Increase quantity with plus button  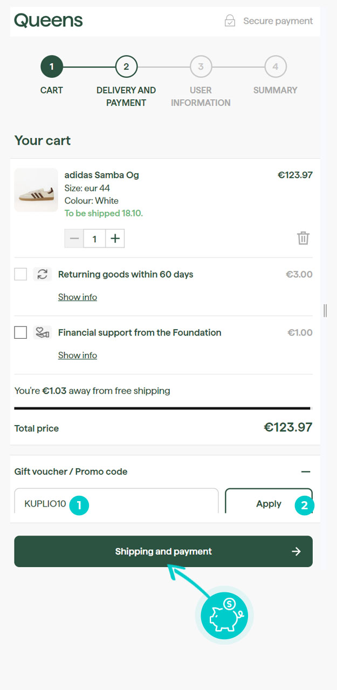pyautogui.click(x=115, y=238)
